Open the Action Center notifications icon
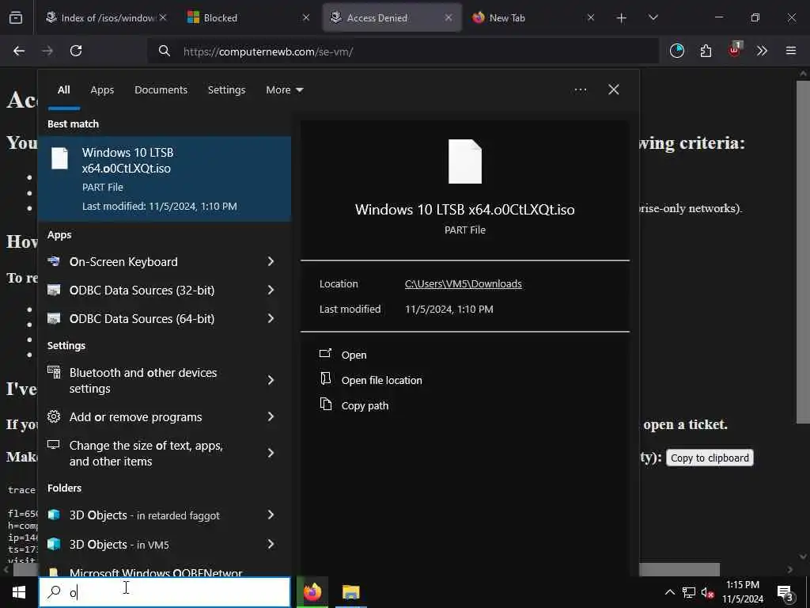Image resolution: width=810 pixels, height=608 pixels. tap(785, 592)
